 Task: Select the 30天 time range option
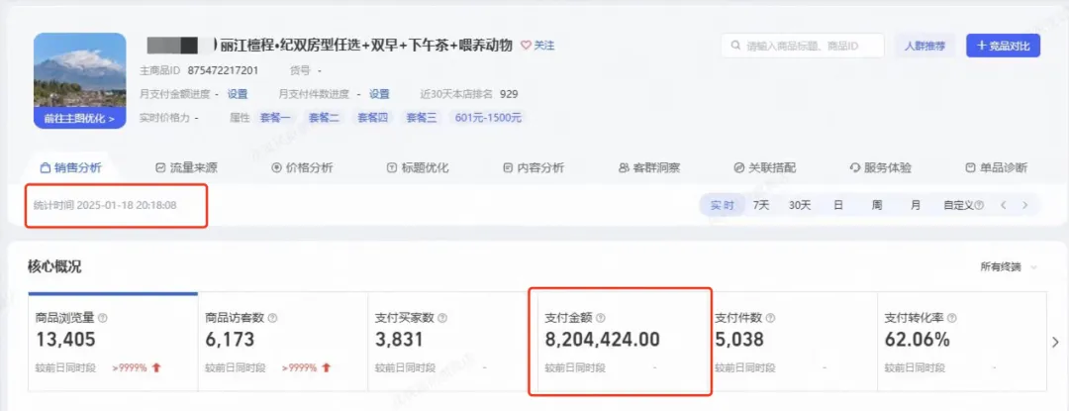click(x=799, y=205)
